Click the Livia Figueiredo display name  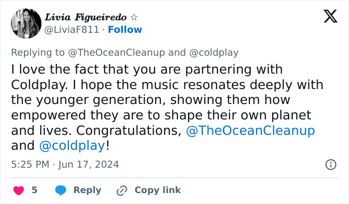86,17
